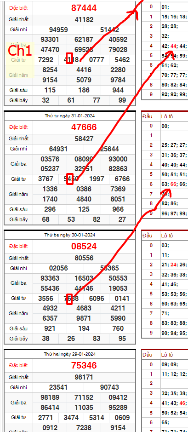Image resolution: width=188 pixels, height=432 pixels.
Task: Click the special prize number 08524
Action: pos(84,246)
